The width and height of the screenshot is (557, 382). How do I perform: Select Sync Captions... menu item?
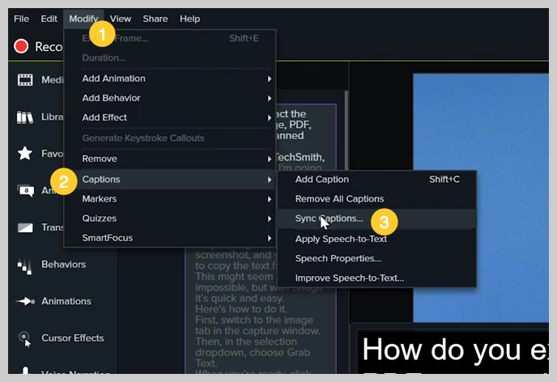click(376, 219)
